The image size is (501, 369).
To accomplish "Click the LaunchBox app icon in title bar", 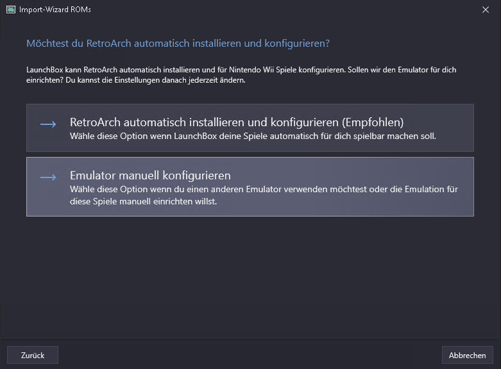I will (x=11, y=10).
